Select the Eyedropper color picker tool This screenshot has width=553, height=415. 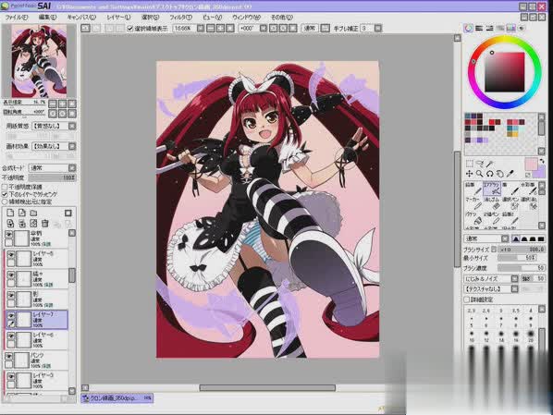pos(510,174)
